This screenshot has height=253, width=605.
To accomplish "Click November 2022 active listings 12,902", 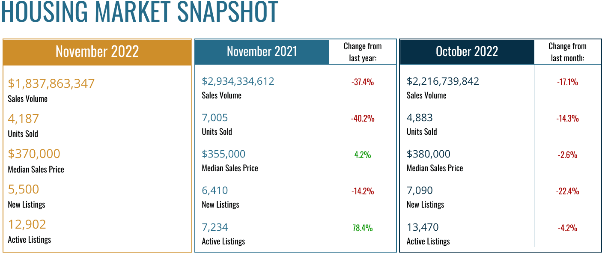I will [27, 224].
